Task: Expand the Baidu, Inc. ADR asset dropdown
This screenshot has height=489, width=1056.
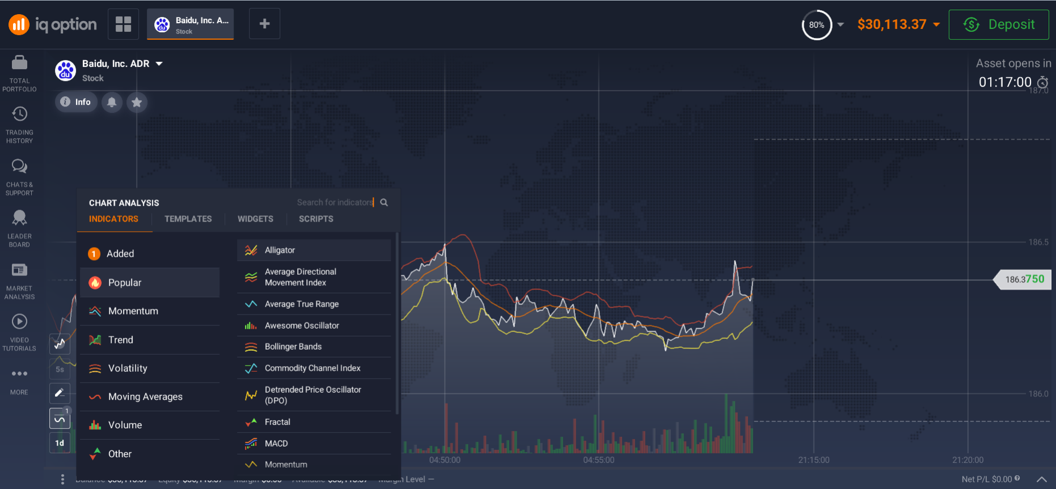Action: click(159, 63)
